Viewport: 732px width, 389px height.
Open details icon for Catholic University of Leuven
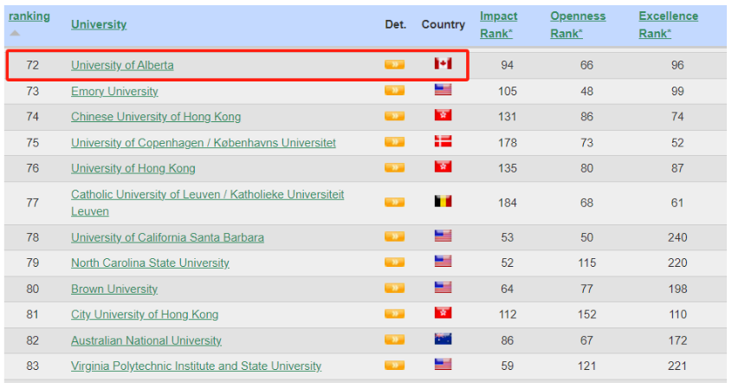(x=394, y=202)
